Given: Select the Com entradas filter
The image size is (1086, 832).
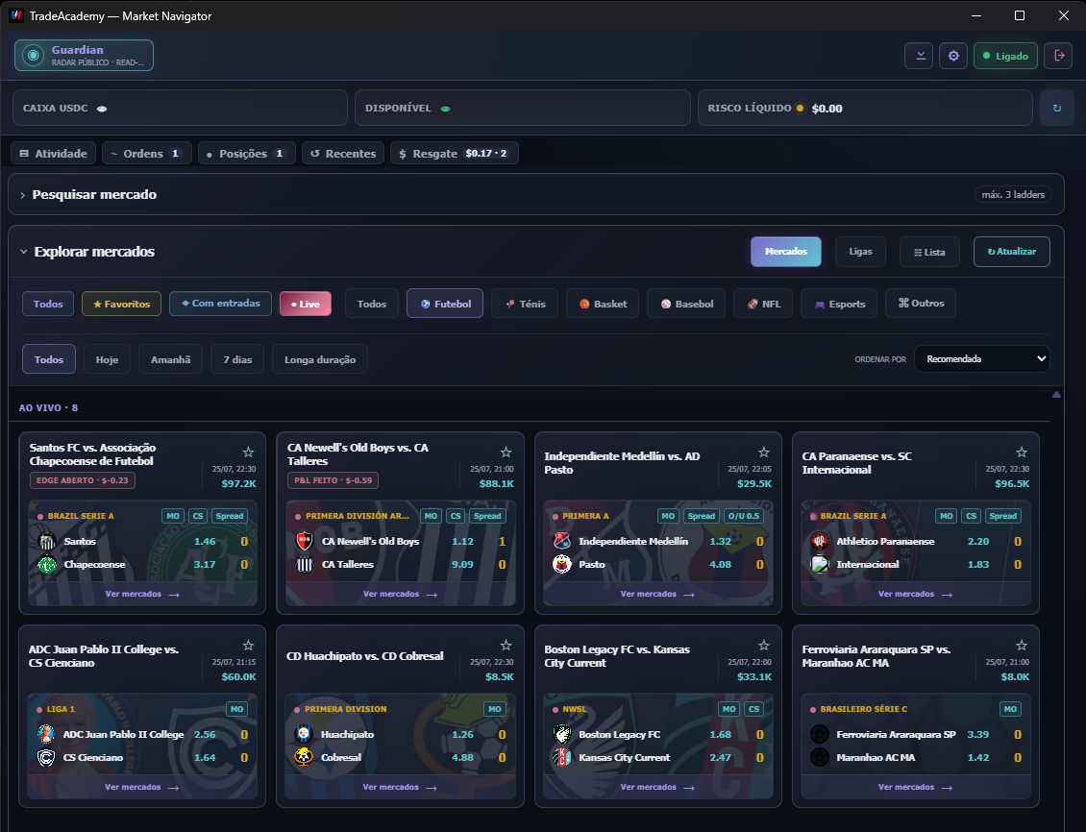Looking at the screenshot, I should [220, 304].
